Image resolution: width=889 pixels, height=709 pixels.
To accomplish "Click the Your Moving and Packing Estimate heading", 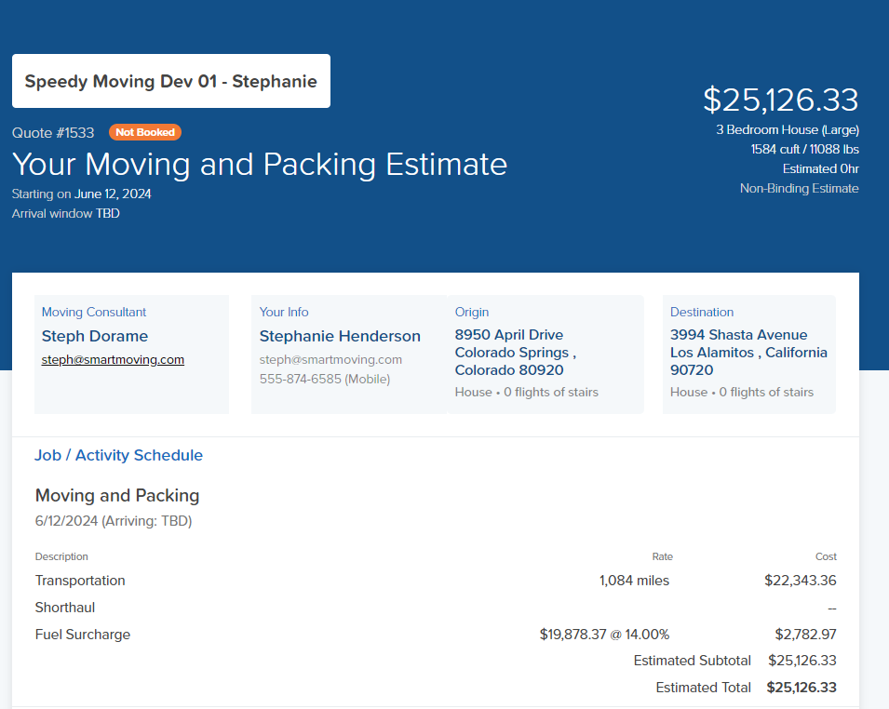I will [259, 164].
